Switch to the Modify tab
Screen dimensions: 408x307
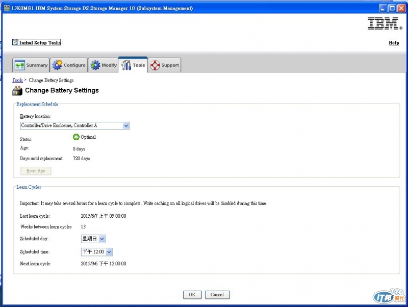[103, 65]
